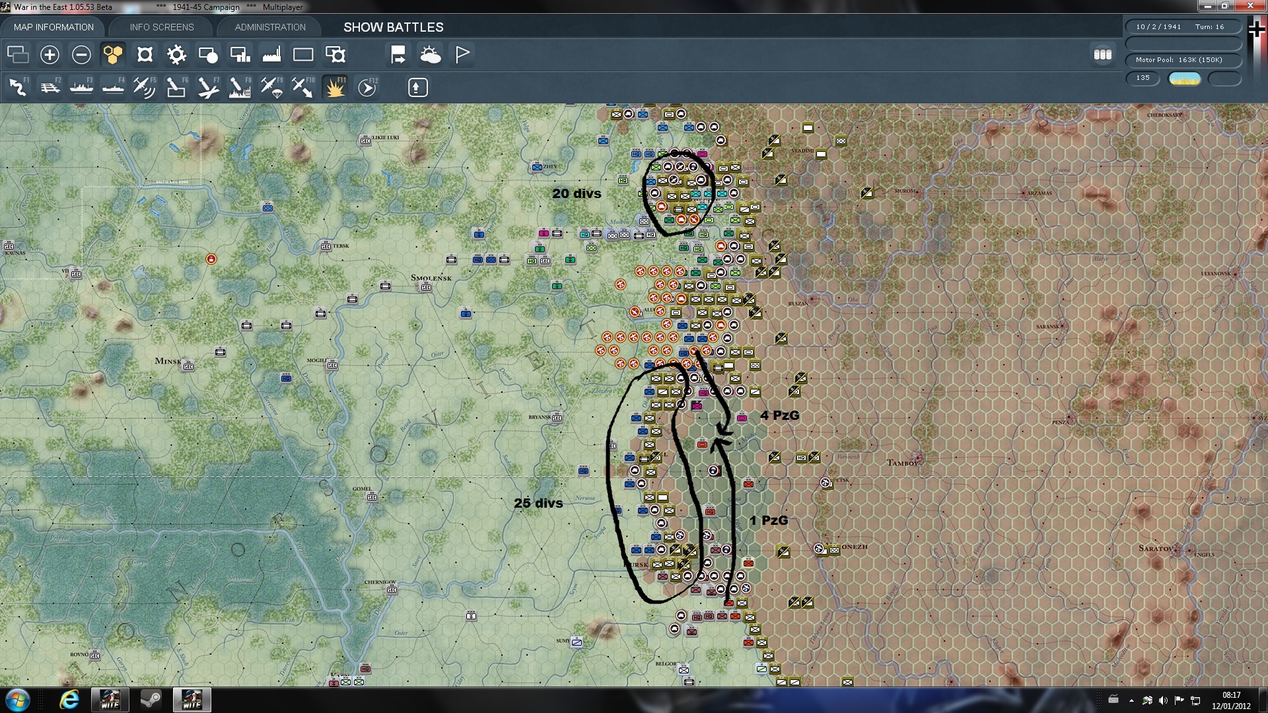Click the Tambov city on map

click(917, 458)
